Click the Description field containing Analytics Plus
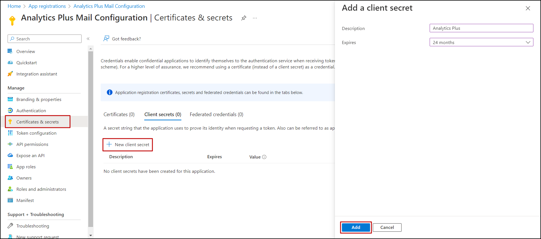 coord(481,28)
